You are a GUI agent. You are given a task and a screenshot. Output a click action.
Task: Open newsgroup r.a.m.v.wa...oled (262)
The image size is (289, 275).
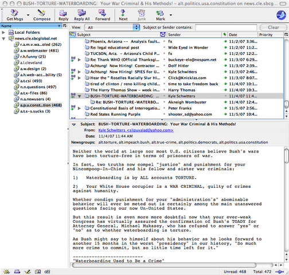click(x=38, y=45)
